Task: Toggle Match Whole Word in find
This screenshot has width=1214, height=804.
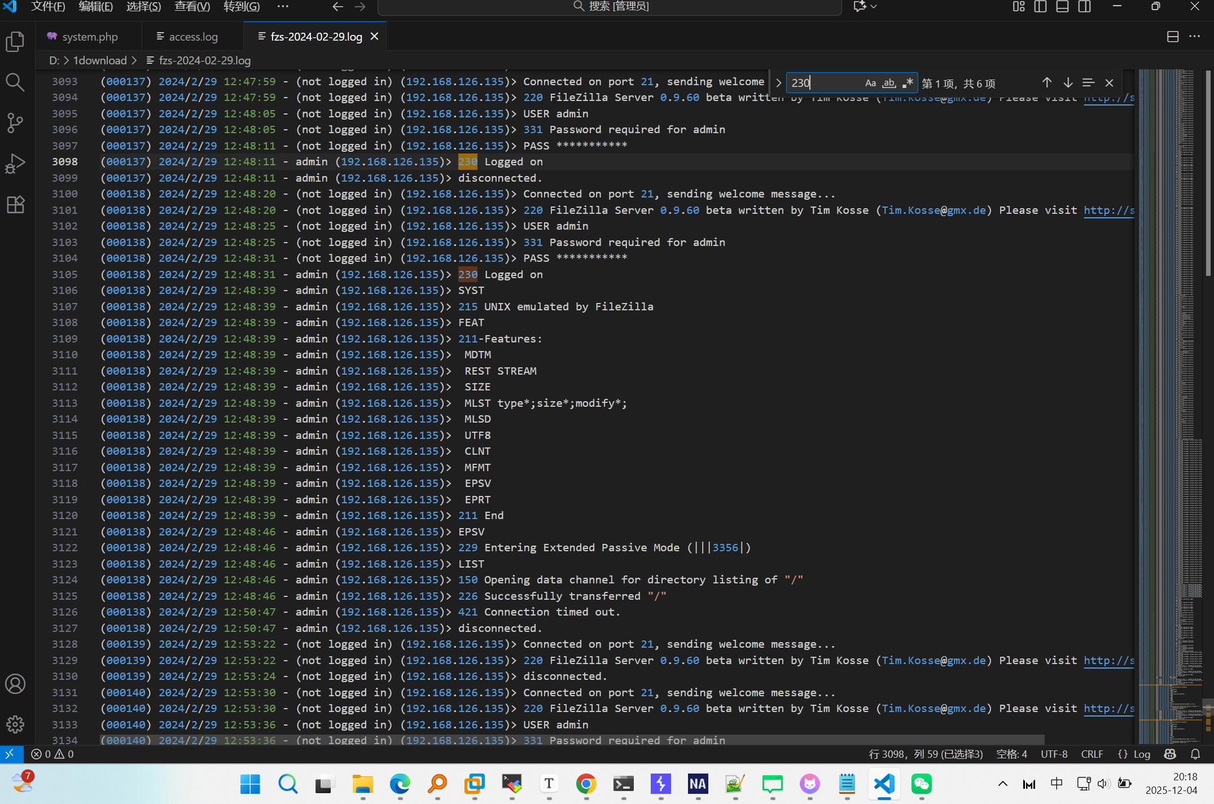Action: [889, 83]
